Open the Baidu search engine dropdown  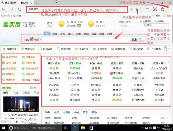tap(40, 40)
